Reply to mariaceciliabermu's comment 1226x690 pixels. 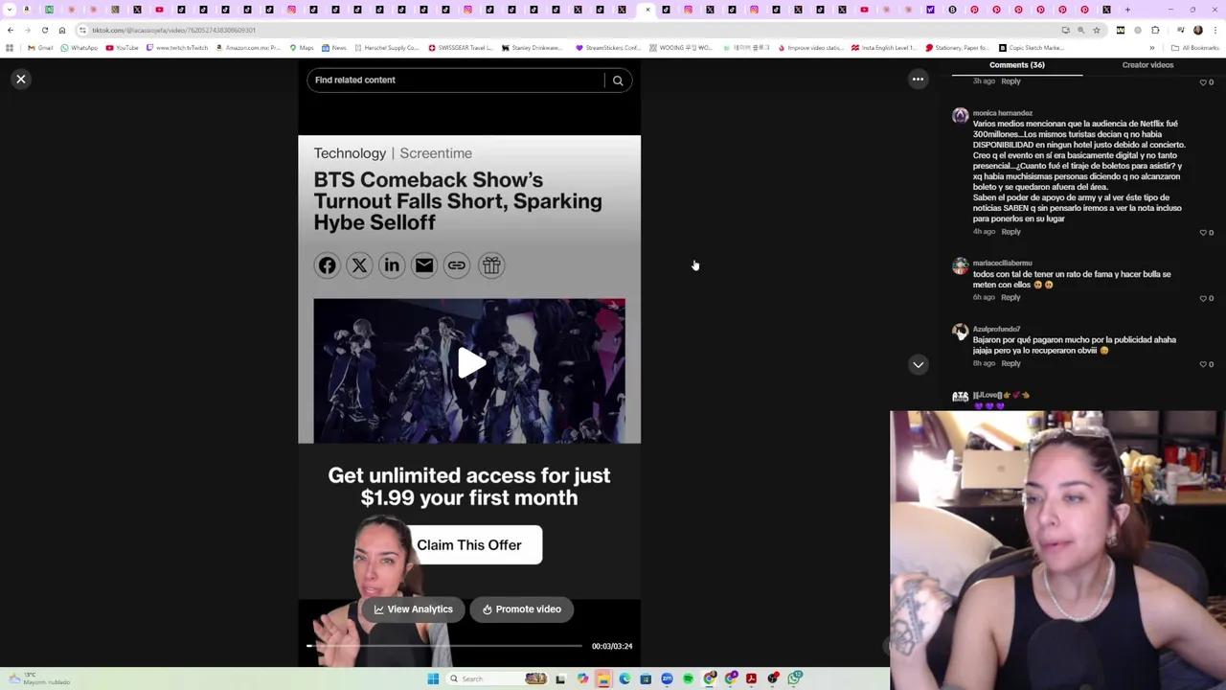pyautogui.click(x=1010, y=298)
